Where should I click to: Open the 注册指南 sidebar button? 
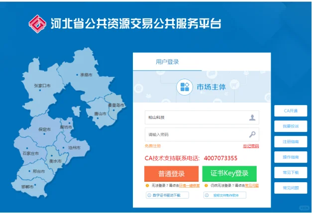pos(291,142)
